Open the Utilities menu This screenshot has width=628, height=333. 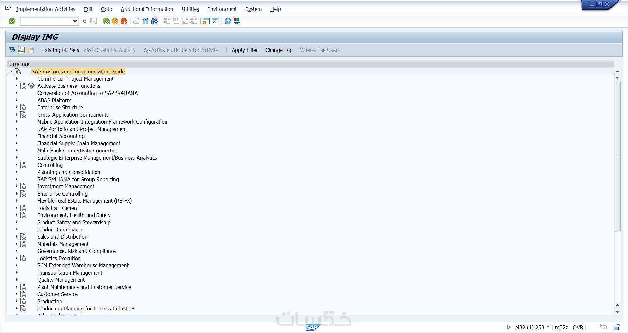point(190,9)
